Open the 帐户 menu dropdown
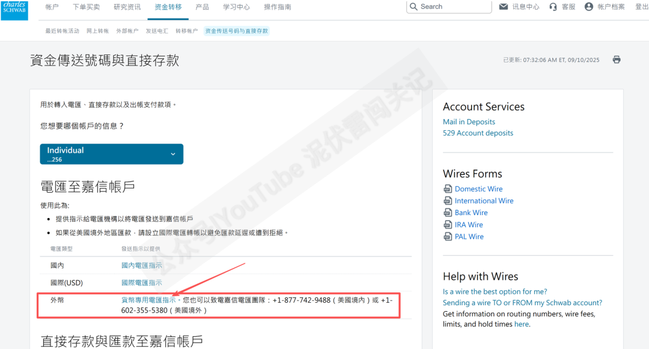649x349 pixels. coord(52,7)
